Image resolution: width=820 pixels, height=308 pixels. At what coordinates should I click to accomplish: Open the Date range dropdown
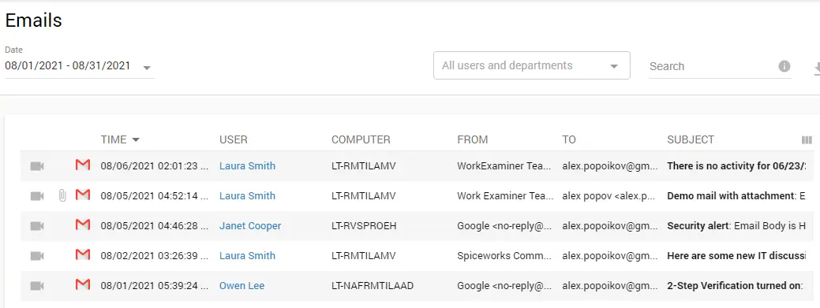click(x=80, y=66)
